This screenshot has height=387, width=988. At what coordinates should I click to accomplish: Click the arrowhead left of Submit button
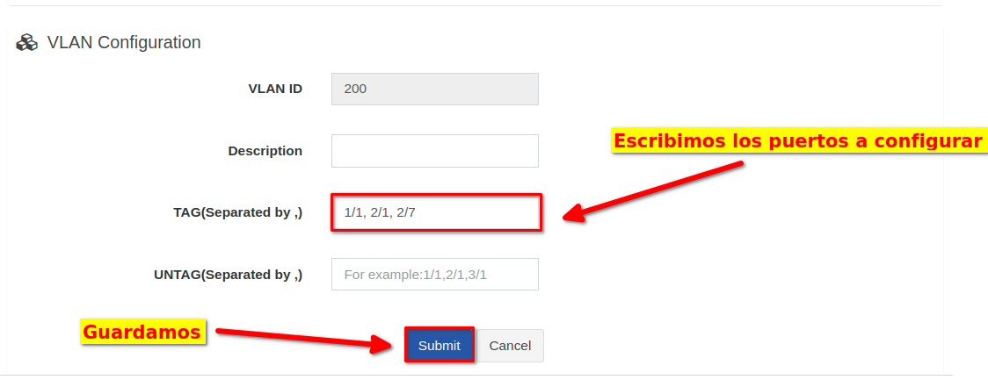382,344
